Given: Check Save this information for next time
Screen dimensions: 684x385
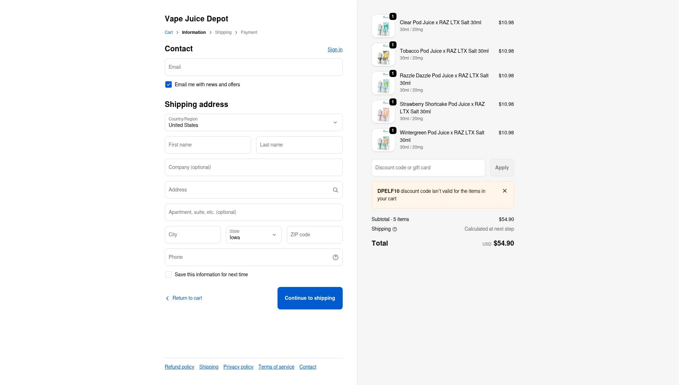Looking at the screenshot, I should (169, 274).
